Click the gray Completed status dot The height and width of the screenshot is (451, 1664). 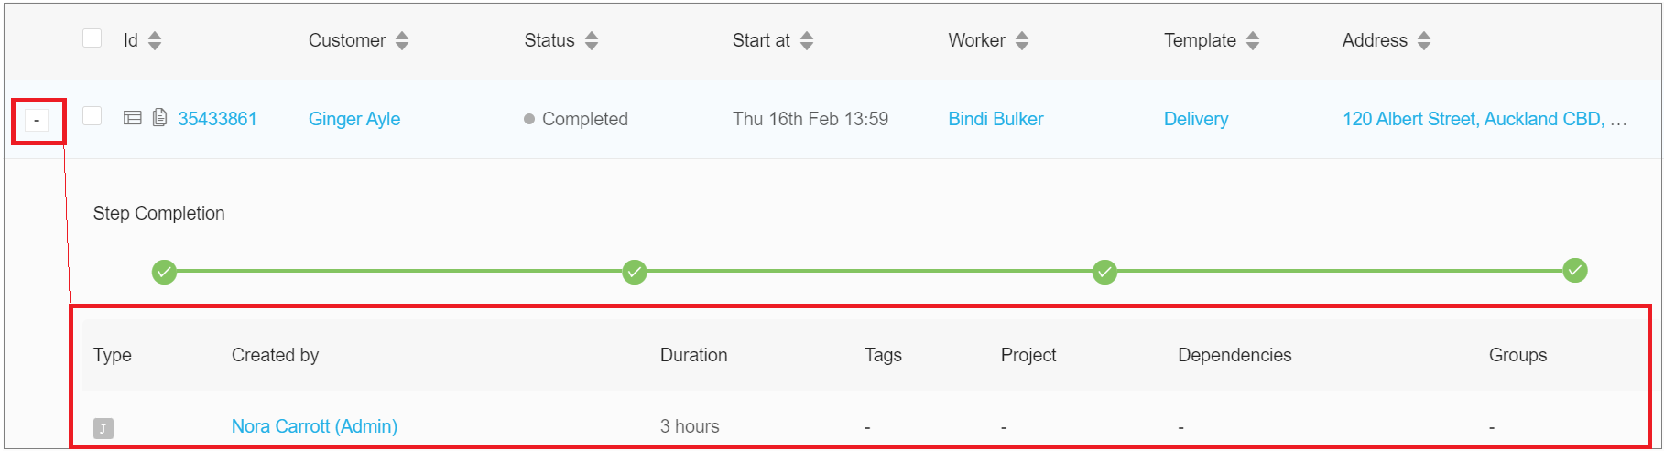[529, 119]
